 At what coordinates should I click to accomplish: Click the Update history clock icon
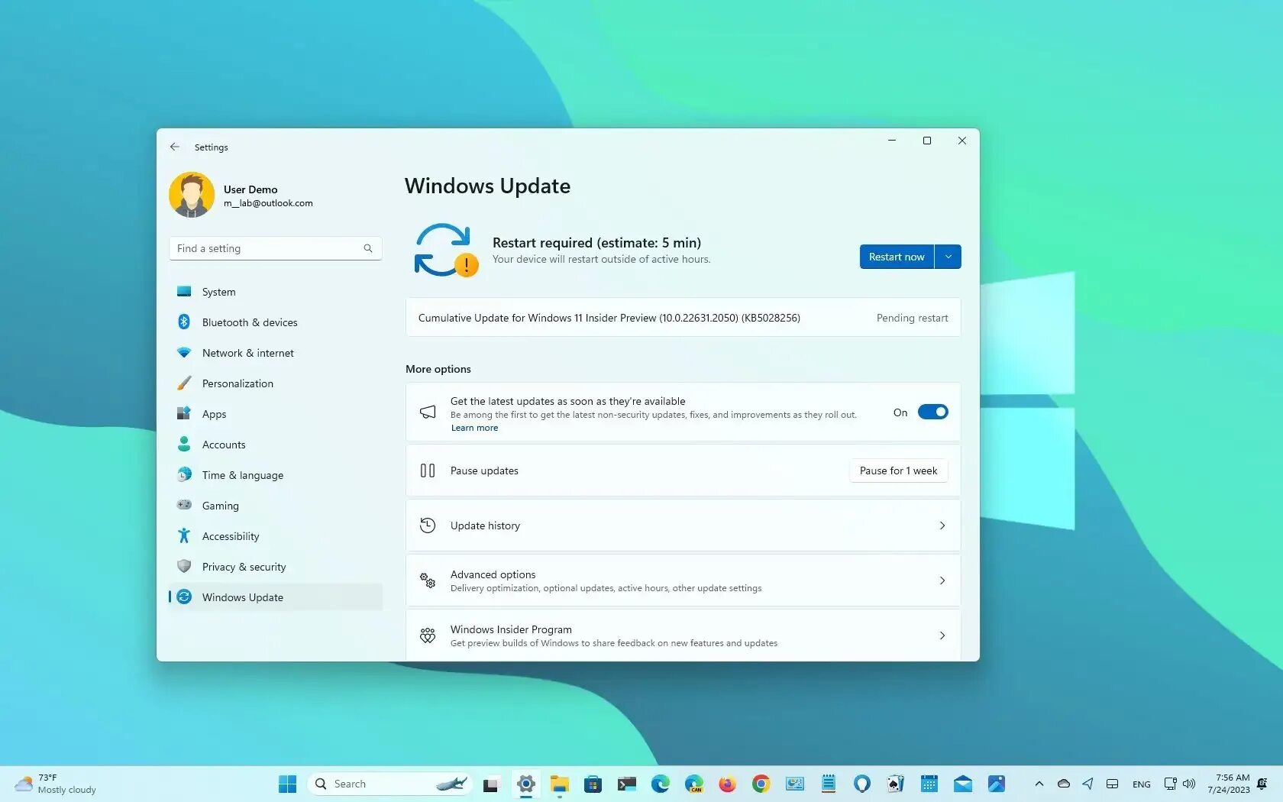(x=428, y=526)
